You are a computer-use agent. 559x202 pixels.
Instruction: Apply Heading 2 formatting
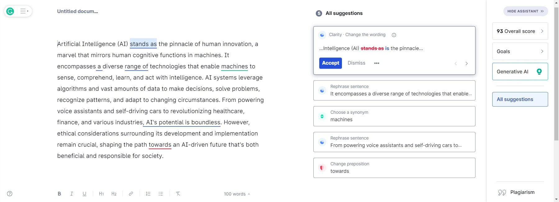click(x=114, y=194)
